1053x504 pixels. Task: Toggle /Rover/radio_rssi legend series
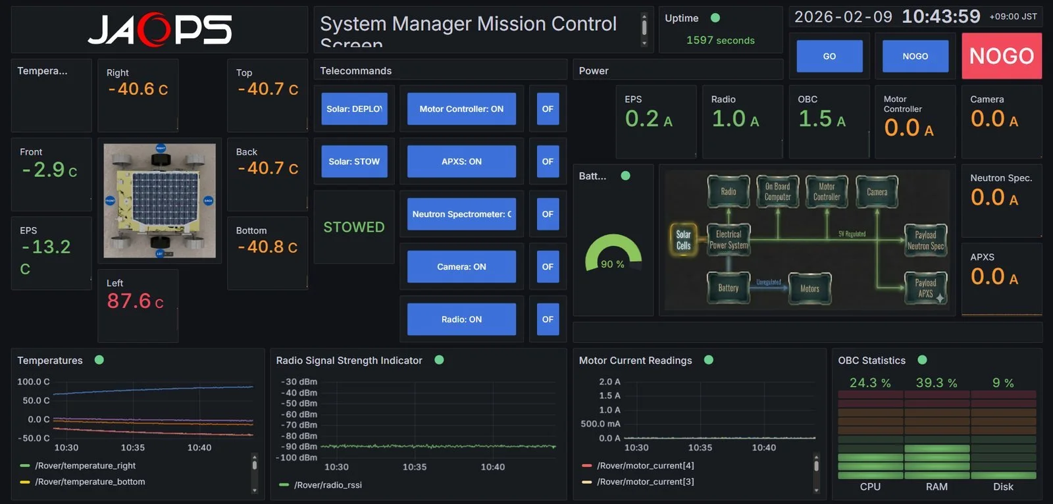pos(328,485)
